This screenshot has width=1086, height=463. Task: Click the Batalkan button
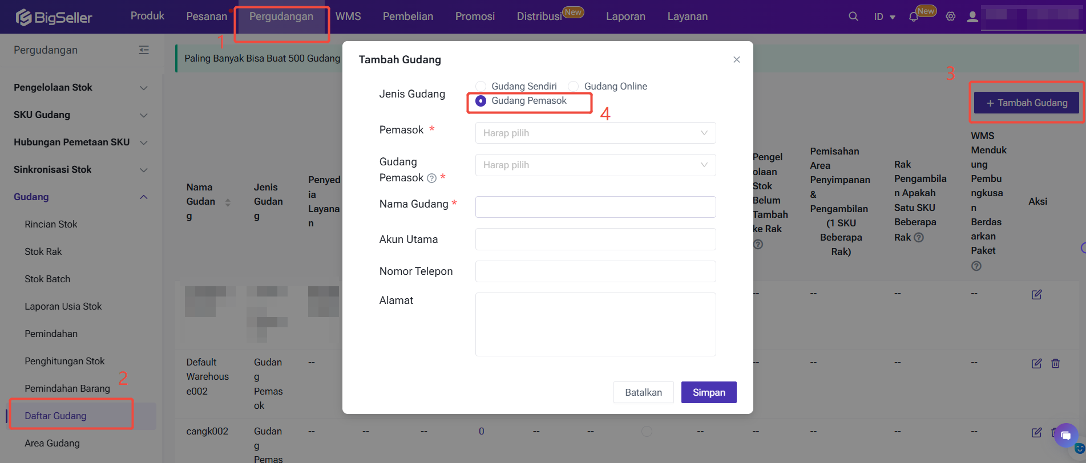(644, 392)
